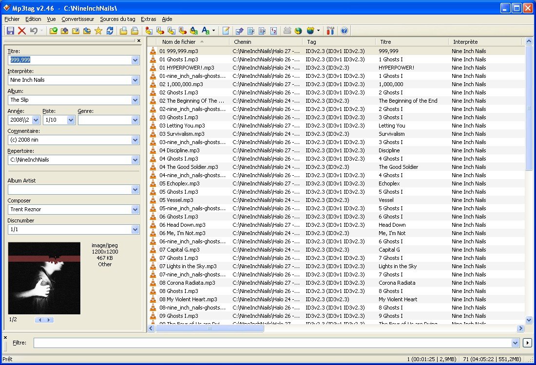
Task: Click the Save tag floppy disk icon
Action: click(10, 31)
